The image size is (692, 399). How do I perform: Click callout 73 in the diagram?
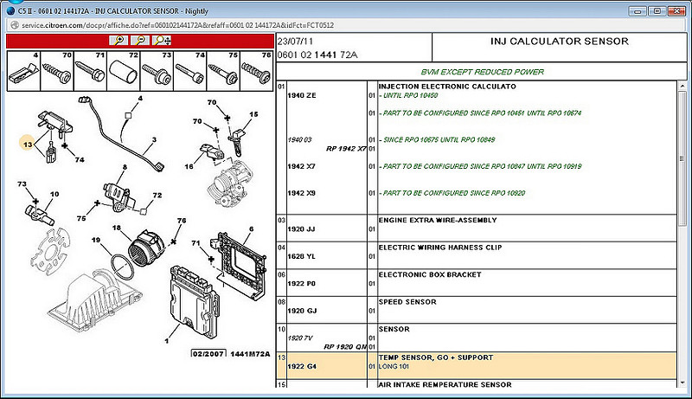[22, 183]
